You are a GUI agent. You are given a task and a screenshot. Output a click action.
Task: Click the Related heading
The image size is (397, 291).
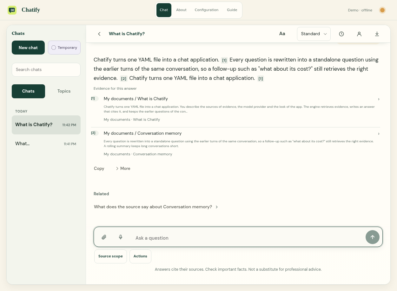[x=101, y=194]
